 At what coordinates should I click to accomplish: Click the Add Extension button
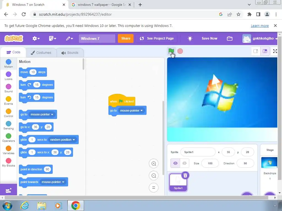[9, 190]
